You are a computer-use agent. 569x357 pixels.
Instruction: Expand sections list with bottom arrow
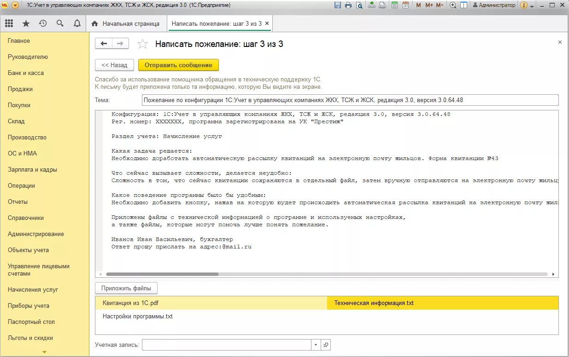click(x=44, y=352)
